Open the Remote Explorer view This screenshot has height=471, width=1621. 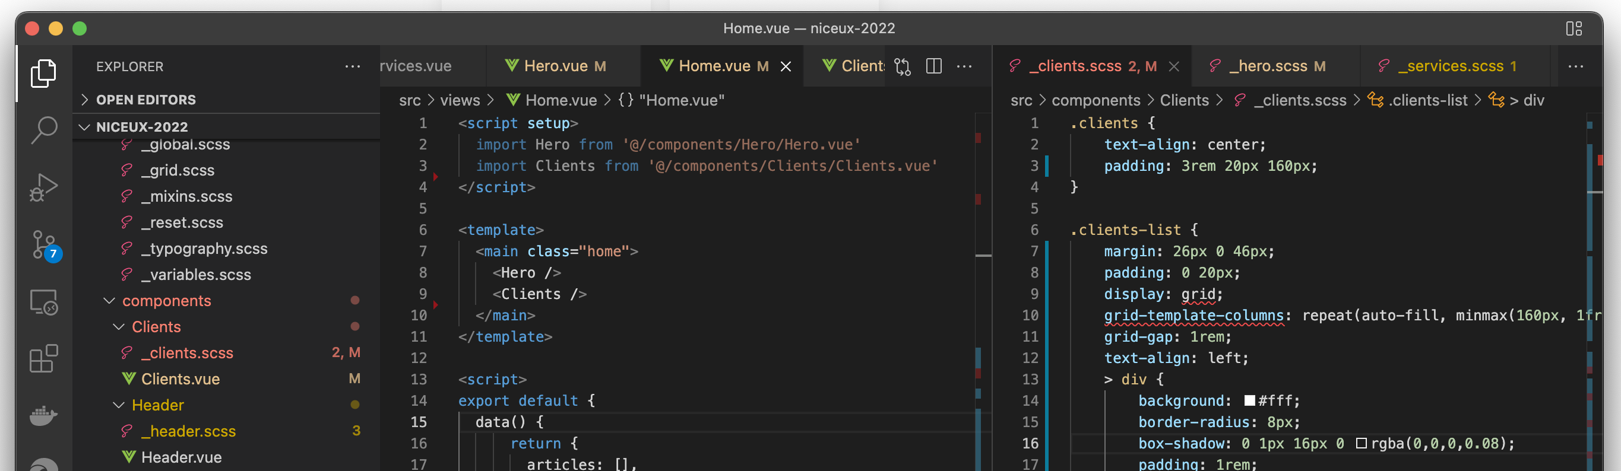click(x=43, y=303)
